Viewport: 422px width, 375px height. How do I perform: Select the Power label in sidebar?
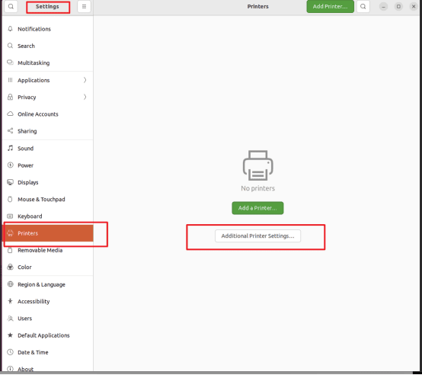click(x=26, y=165)
